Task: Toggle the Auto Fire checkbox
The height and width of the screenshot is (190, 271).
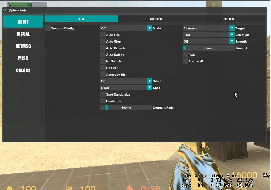Action: (103, 35)
